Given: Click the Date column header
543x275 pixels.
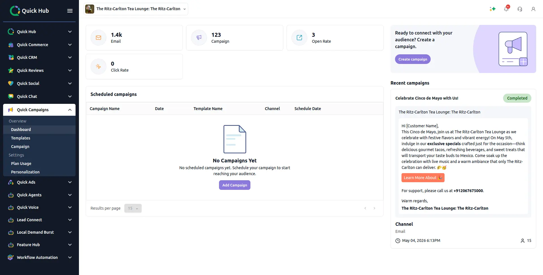Looking at the screenshot, I should pos(159,109).
